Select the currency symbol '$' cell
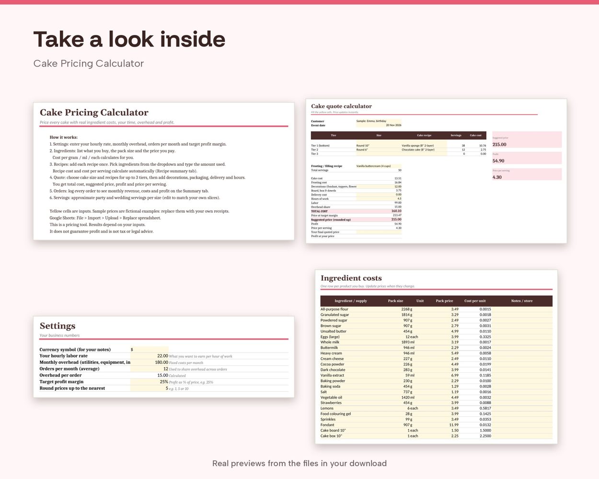The width and height of the screenshot is (599, 479). [x=150, y=350]
